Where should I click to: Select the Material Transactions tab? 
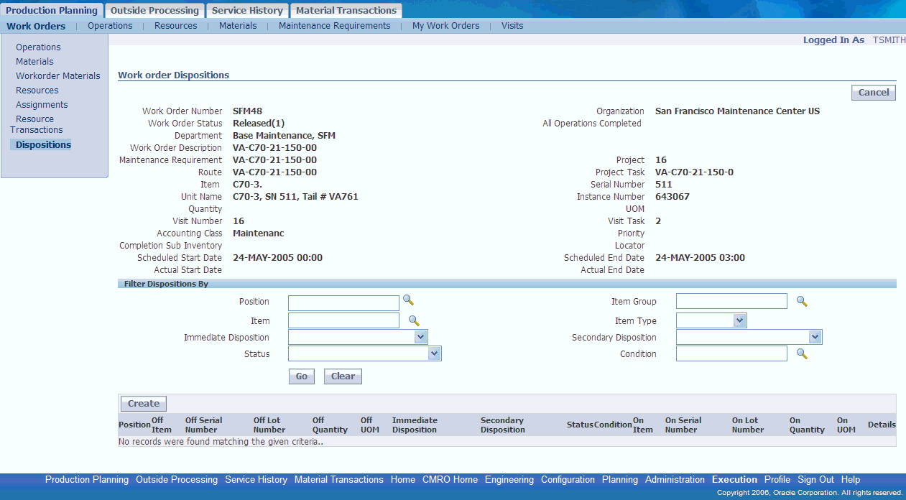346,11
